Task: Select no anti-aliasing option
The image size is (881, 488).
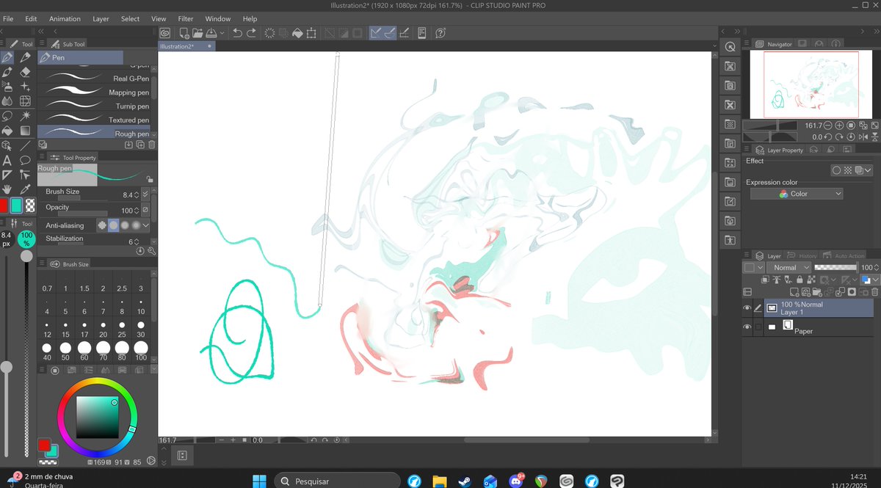Action: pos(102,225)
